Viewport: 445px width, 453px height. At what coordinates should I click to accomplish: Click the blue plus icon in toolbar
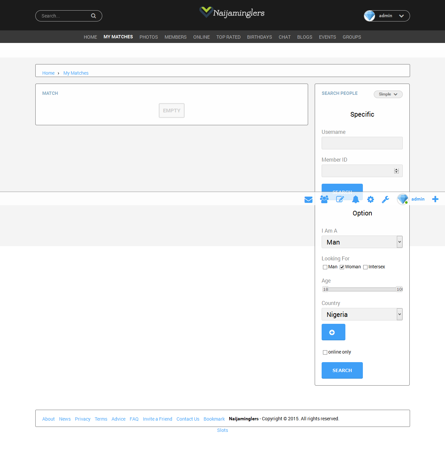coord(435,199)
